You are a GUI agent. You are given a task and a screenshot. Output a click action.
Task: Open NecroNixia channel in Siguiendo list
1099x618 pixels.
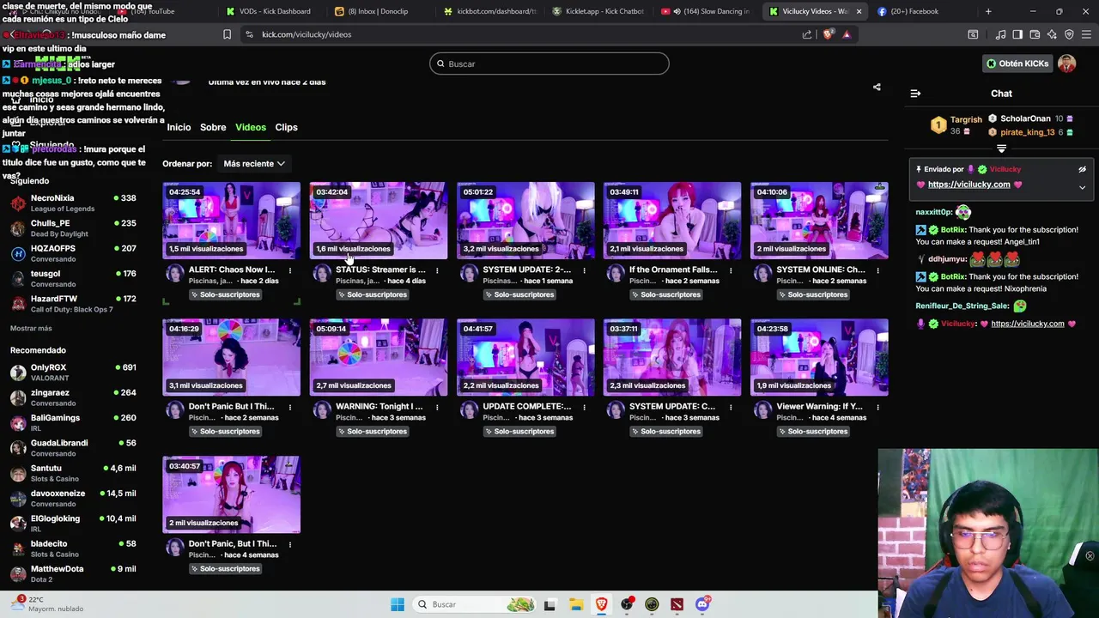[73, 203]
